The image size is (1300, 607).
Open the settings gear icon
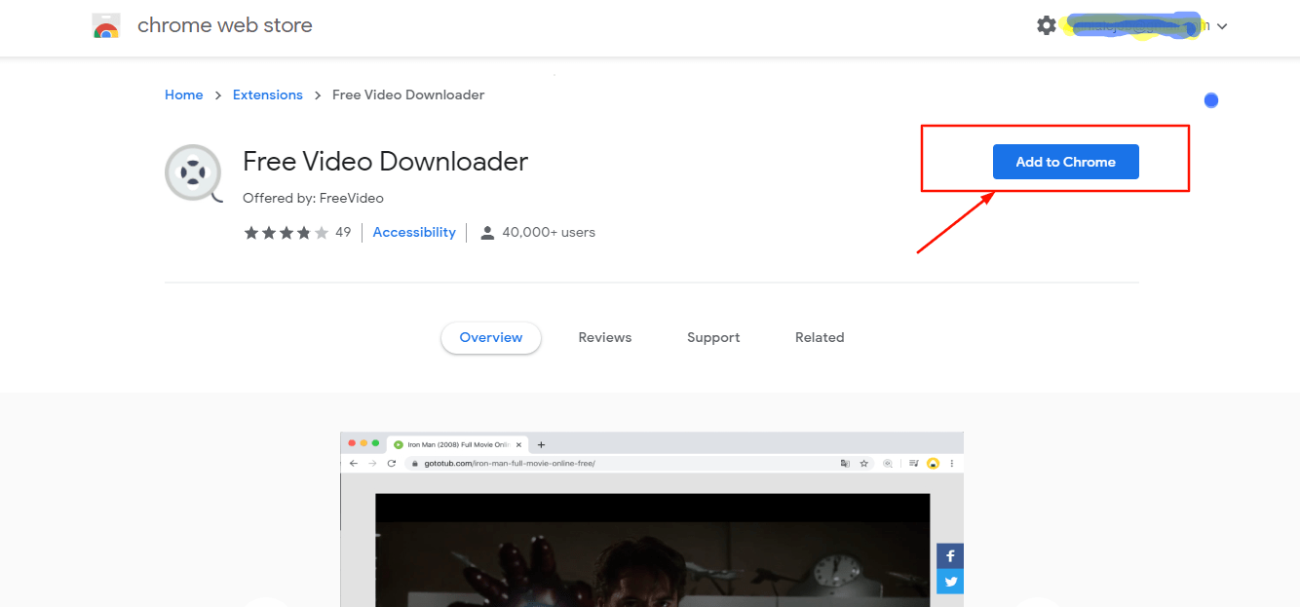tap(1046, 25)
